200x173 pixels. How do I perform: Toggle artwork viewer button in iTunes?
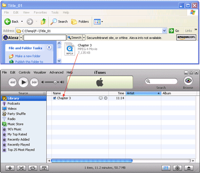[44, 168]
